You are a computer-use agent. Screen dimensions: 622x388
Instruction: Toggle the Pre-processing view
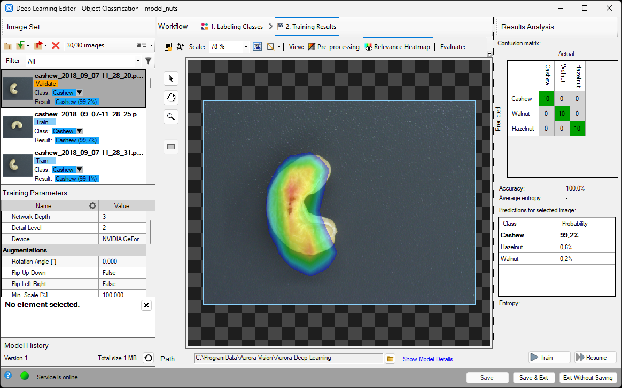pyautogui.click(x=333, y=47)
